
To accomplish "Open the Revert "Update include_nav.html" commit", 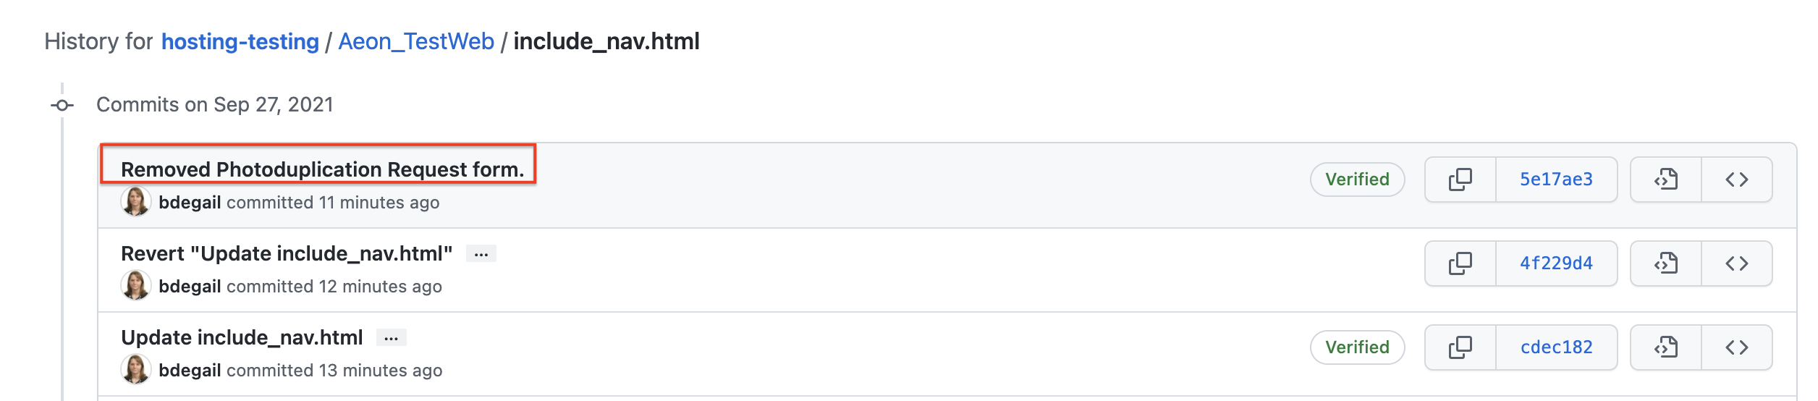I will [287, 254].
